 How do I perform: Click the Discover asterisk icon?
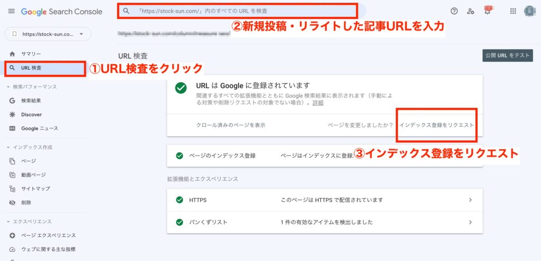coord(13,114)
